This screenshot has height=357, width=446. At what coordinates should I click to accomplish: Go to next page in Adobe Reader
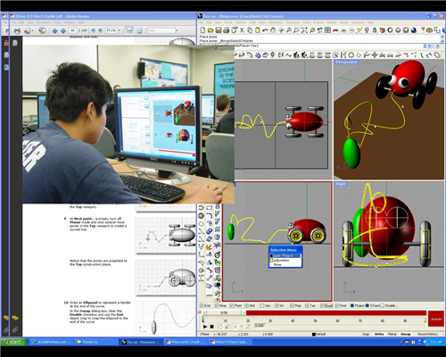63,30
